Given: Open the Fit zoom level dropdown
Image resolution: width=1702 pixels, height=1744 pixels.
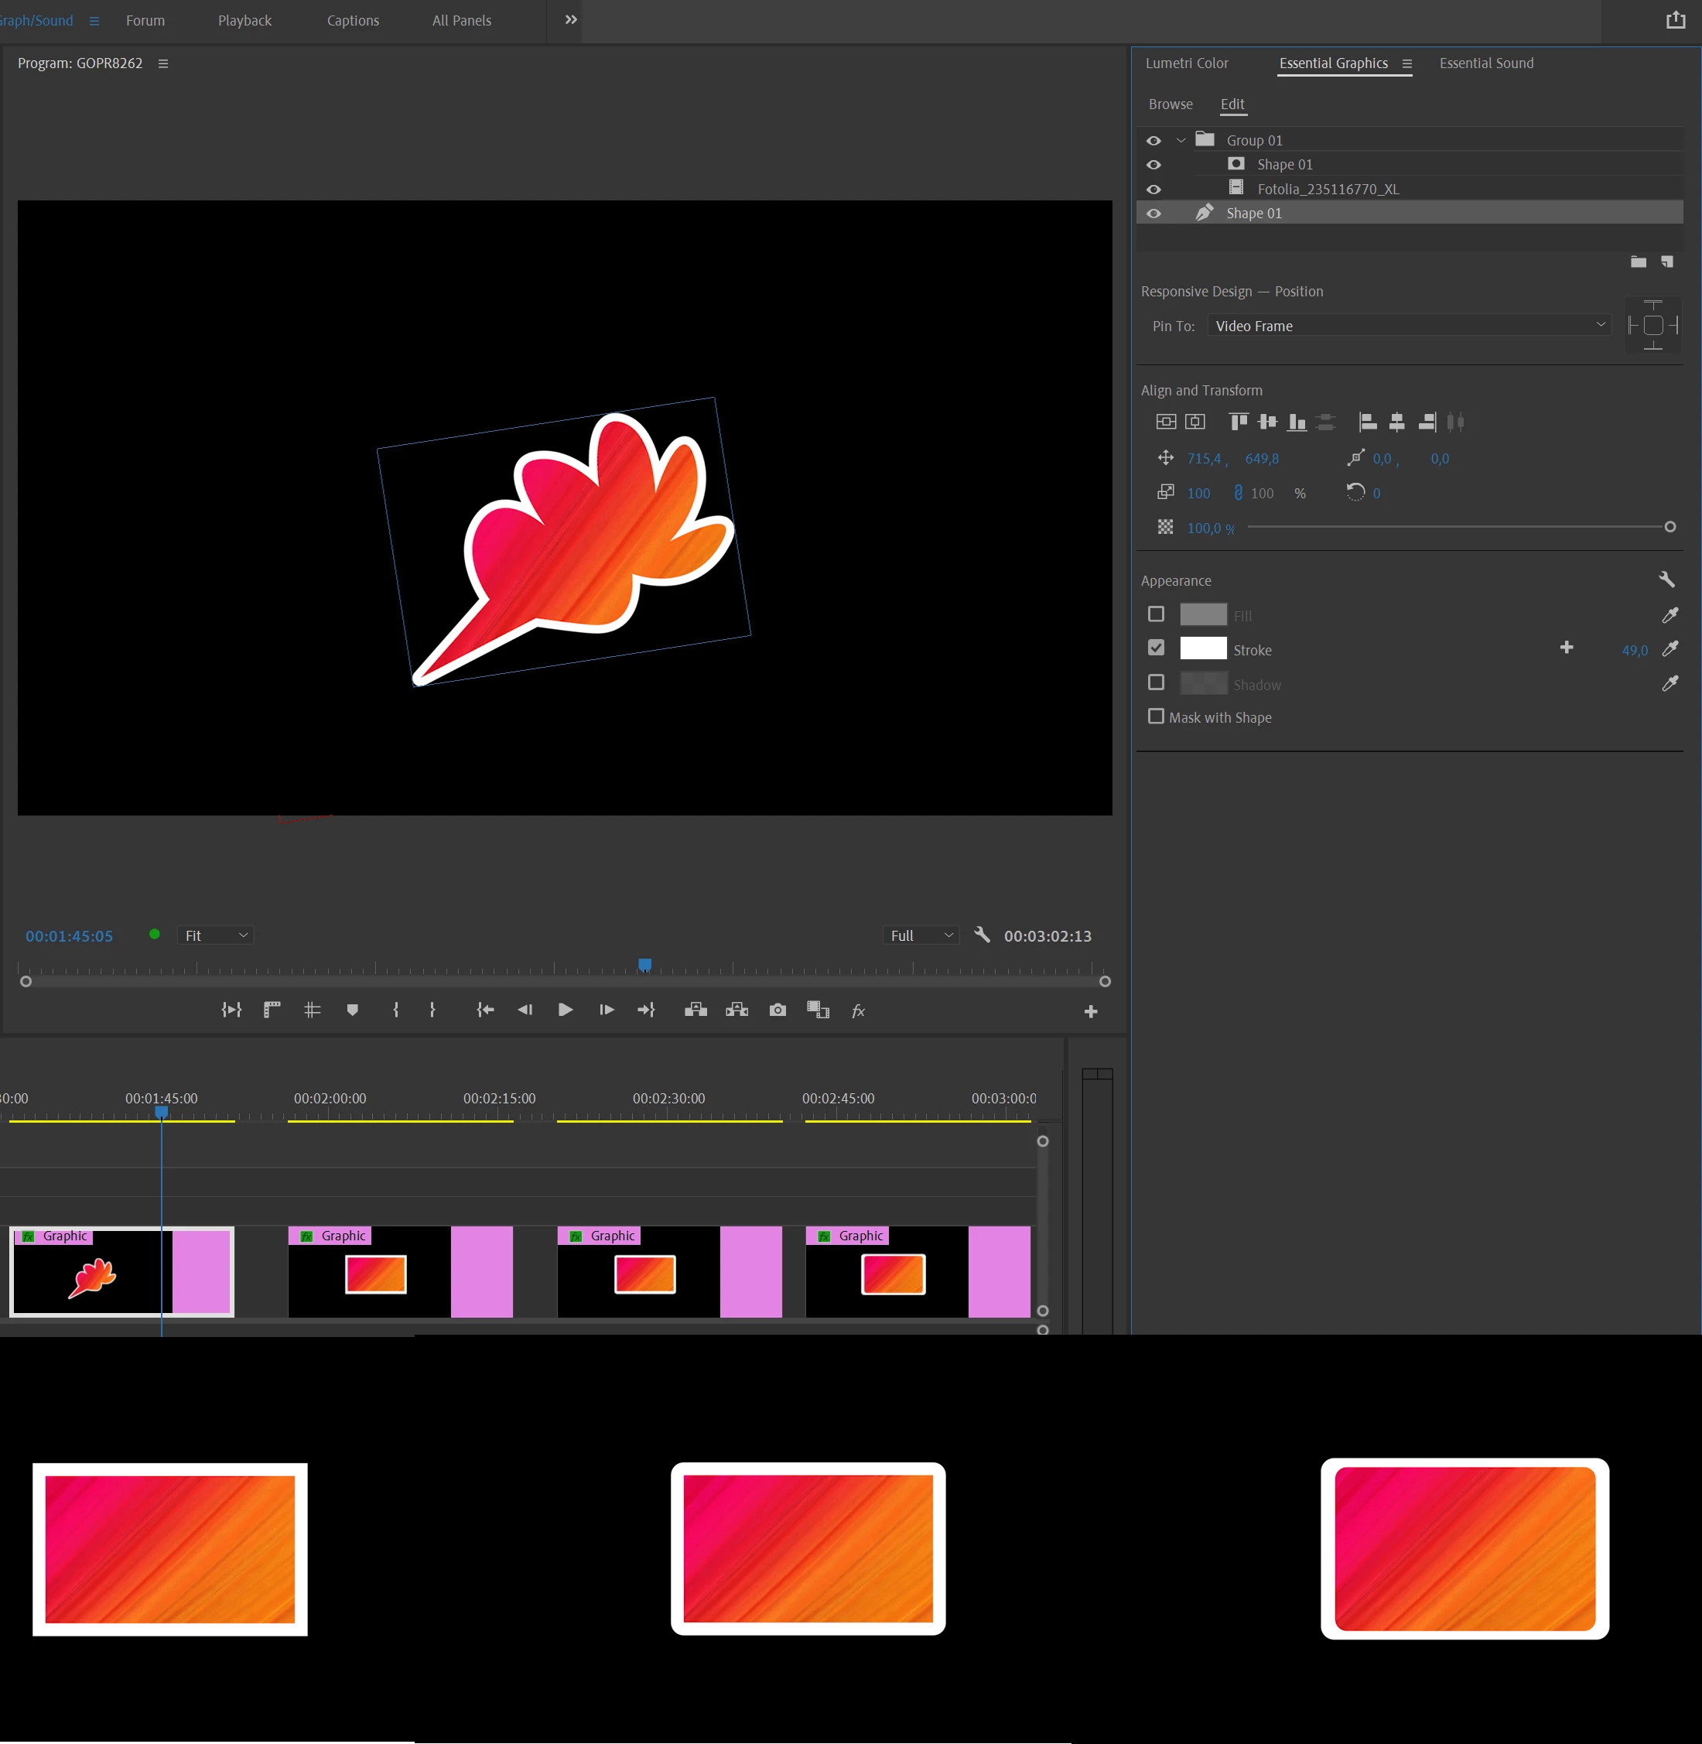Looking at the screenshot, I should [x=215, y=935].
